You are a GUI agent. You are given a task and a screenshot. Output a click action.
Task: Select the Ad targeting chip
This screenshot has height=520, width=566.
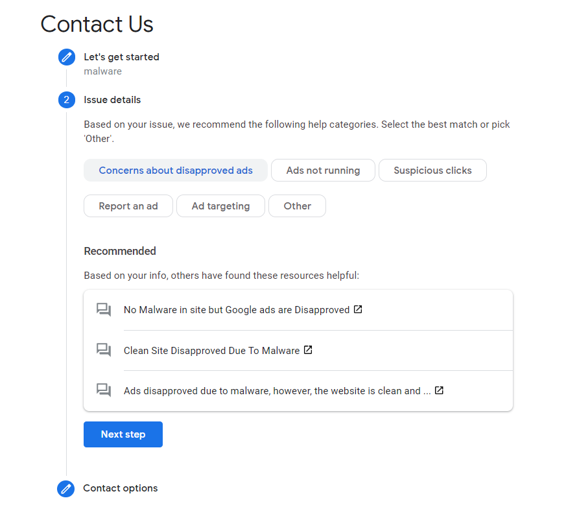click(x=220, y=206)
